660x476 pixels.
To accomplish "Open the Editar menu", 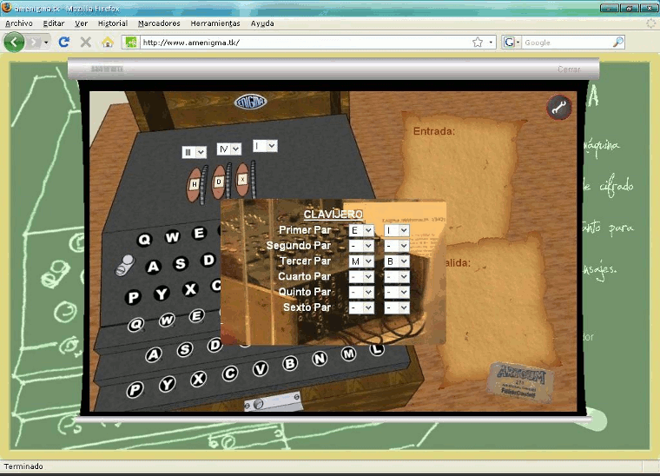I will pos(54,23).
